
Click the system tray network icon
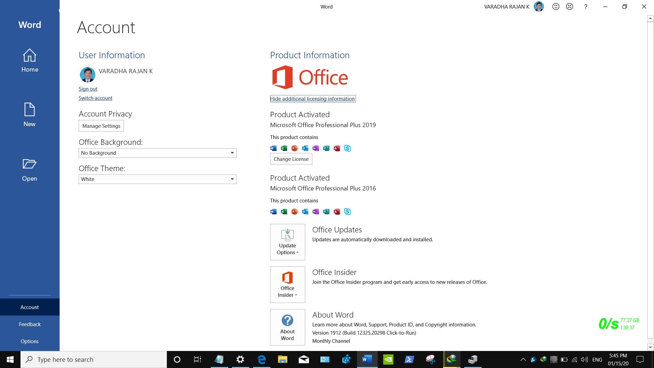coord(575,359)
